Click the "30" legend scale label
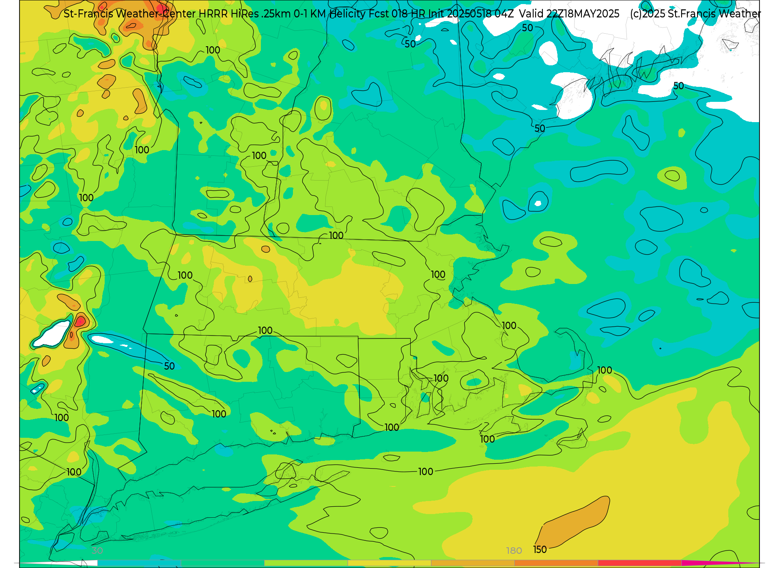The width and height of the screenshot is (779, 568). [x=97, y=551]
